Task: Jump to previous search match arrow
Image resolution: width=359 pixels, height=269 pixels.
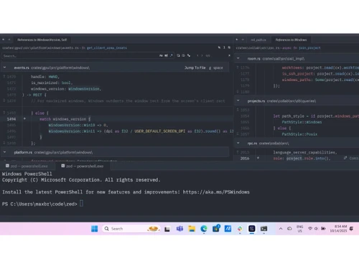Action: coord(197,55)
